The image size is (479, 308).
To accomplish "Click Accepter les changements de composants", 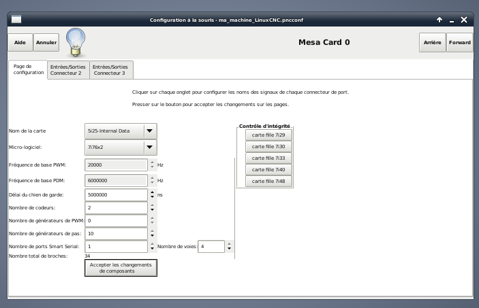I will (x=121, y=268).
